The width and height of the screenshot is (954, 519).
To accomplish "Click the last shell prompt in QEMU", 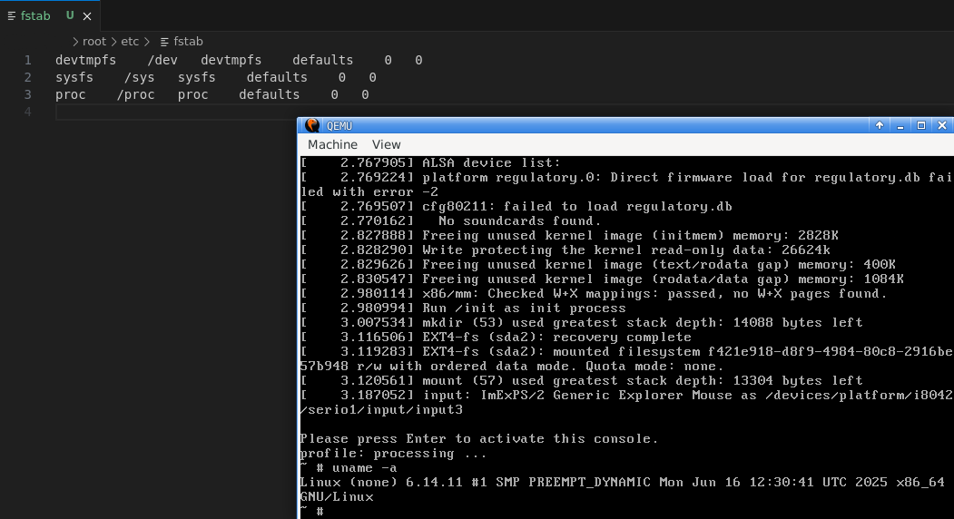I will 312,512.
